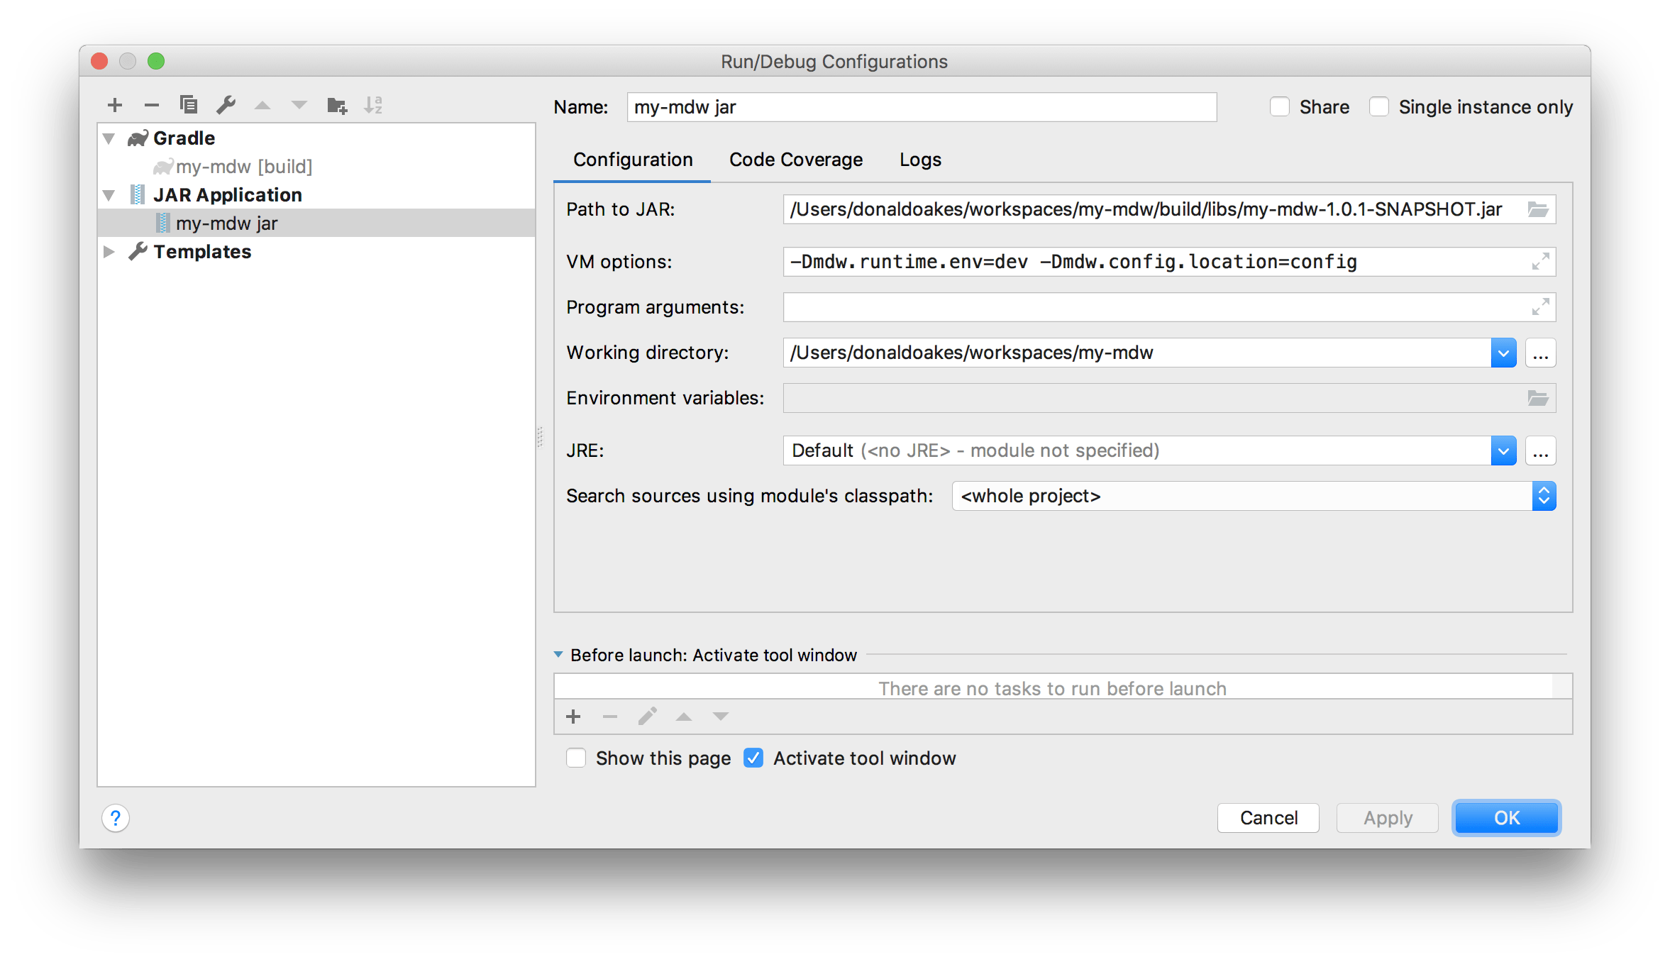This screenshot has width=1670, height=962.
Task: Browse for JAR path folder icon
Action: (x=1537, y=209)
